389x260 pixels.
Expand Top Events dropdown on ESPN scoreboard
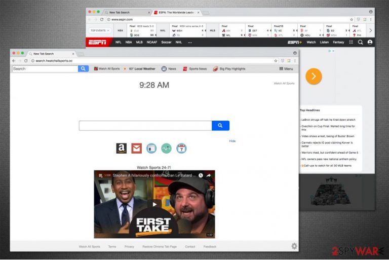pos(100,30)
